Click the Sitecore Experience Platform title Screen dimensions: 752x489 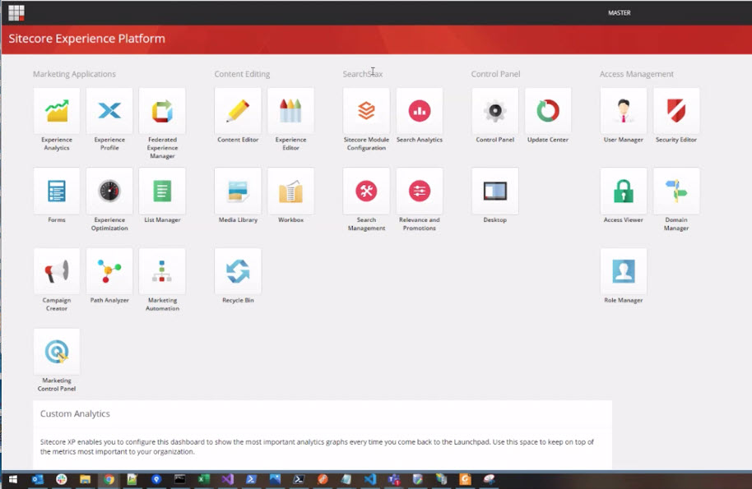coord(87,39)
